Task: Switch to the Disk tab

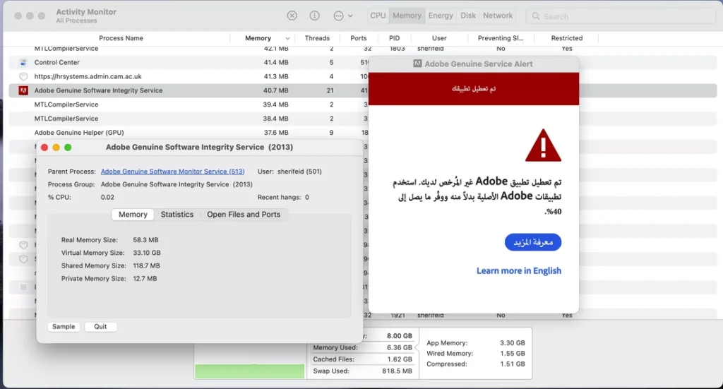Action: 468,16
